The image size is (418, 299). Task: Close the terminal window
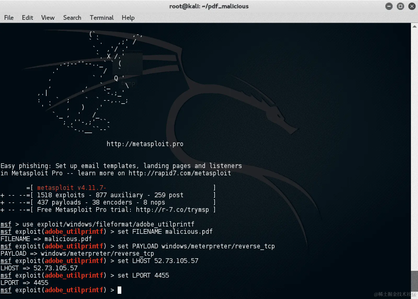point(412,6)
